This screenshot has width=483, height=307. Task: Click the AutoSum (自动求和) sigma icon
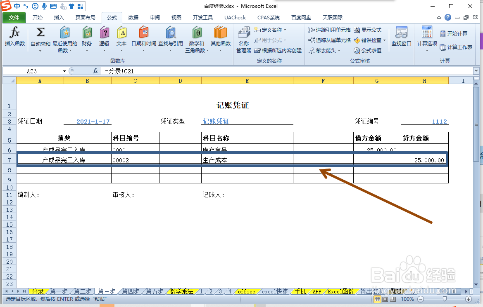[x=40, y=32]
